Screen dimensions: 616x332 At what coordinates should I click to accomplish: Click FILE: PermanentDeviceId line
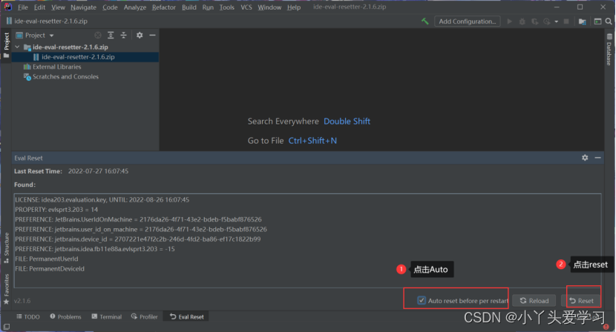click(50, 269)
